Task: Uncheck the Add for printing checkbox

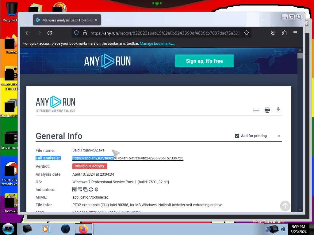Action: (237, 136)
